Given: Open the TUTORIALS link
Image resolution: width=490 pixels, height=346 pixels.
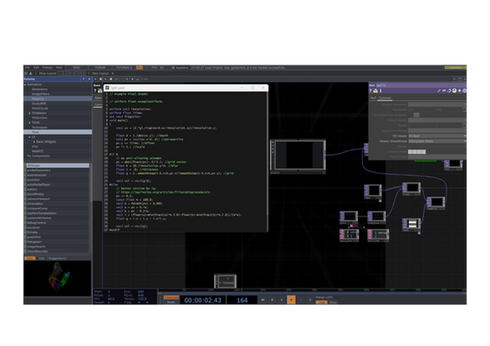Looking at the screenshot, I should 124,68.
